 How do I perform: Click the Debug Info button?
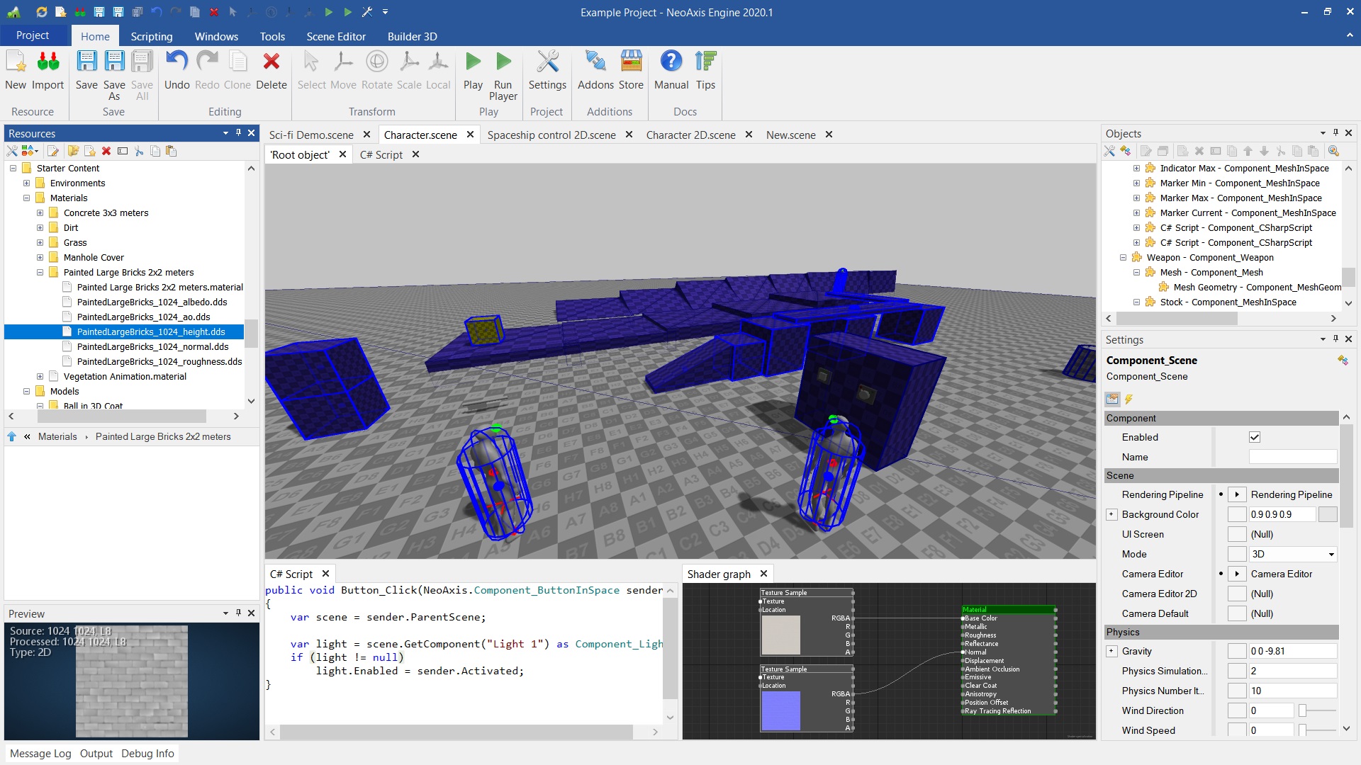[x=147, y=753]
